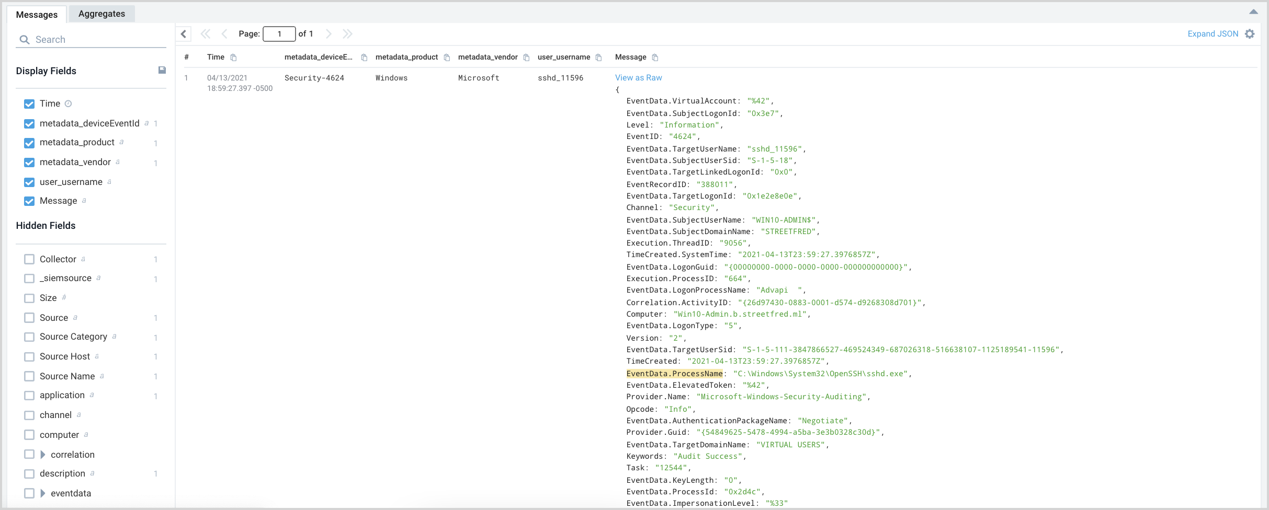Click the copy icon beside user_username column
This screenshot has width=1269, height=510.
599,57
